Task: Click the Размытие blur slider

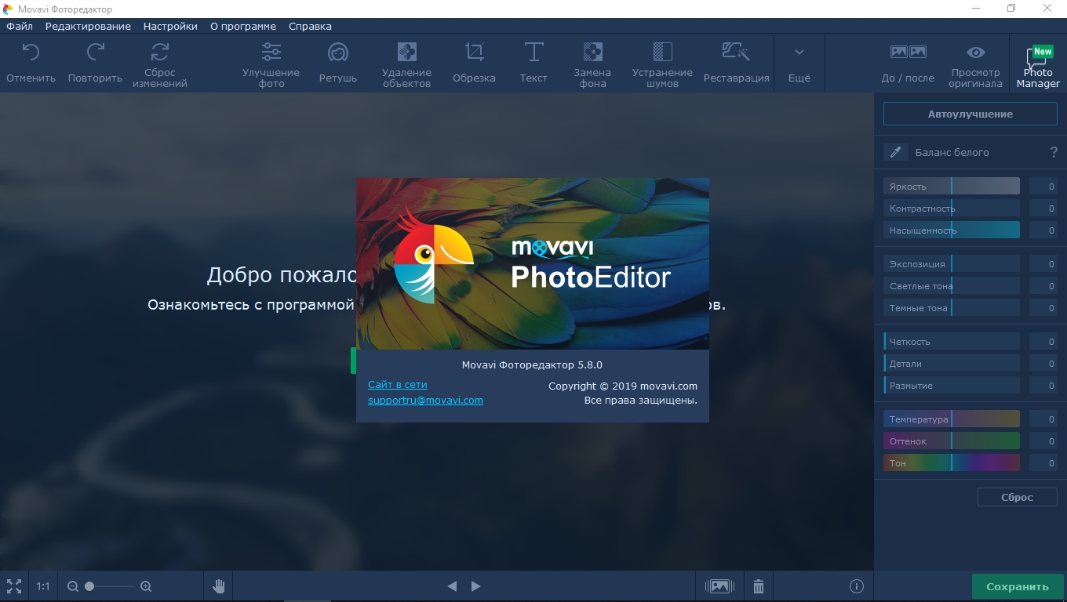Action: [952, 386]
